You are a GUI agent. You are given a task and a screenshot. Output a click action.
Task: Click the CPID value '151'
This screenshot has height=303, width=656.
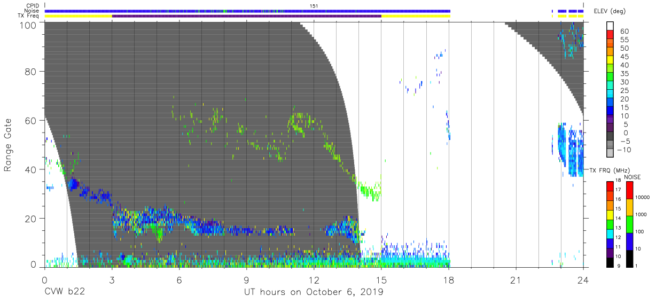pyautogui.click(x=314, y=6)
